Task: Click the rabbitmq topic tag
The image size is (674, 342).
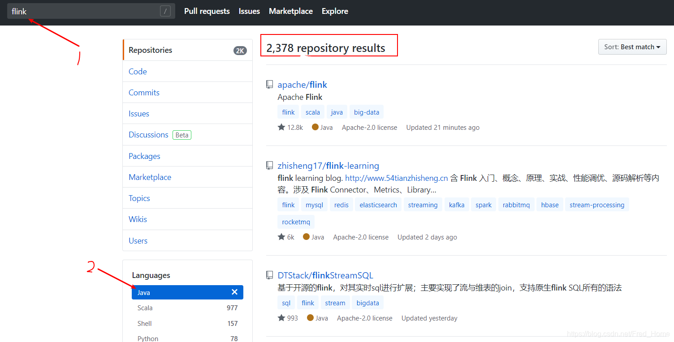Action: click(x=516, y=205)
